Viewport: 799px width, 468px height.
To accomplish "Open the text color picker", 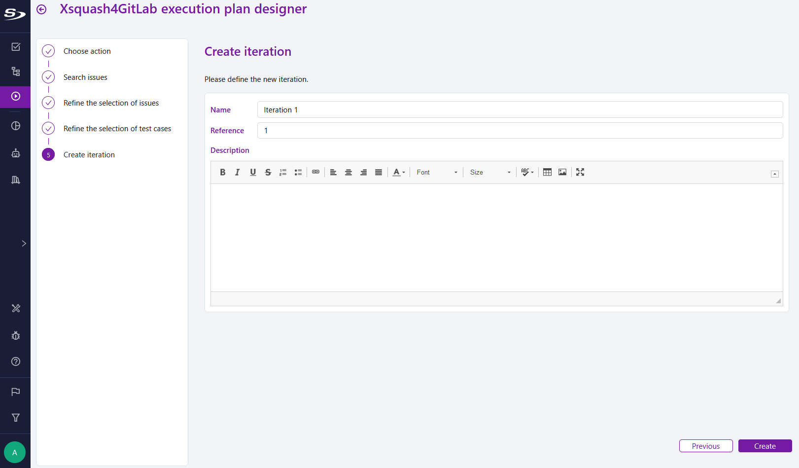I will (x=399, y=172).
